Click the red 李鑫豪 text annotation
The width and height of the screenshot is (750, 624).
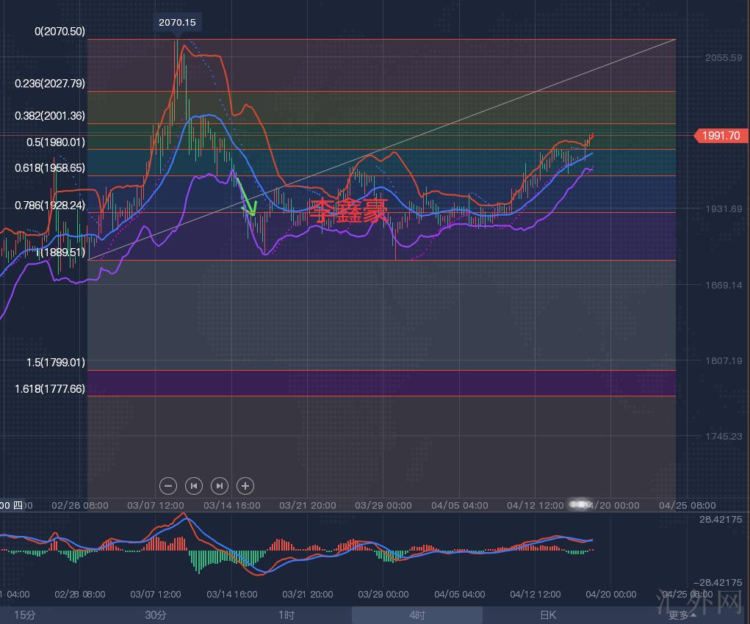click(x=347, y=211)
